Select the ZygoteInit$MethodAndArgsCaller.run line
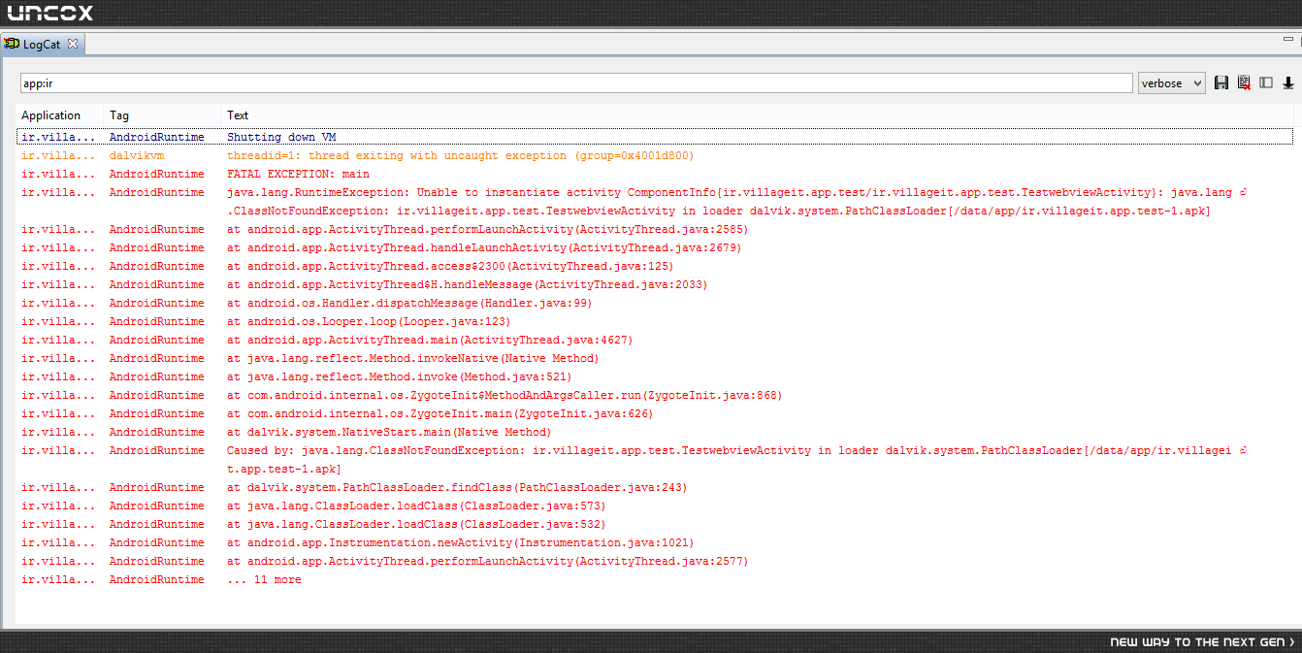 (x=655, y=395)
